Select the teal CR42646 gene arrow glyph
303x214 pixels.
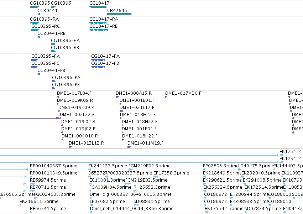120,14
